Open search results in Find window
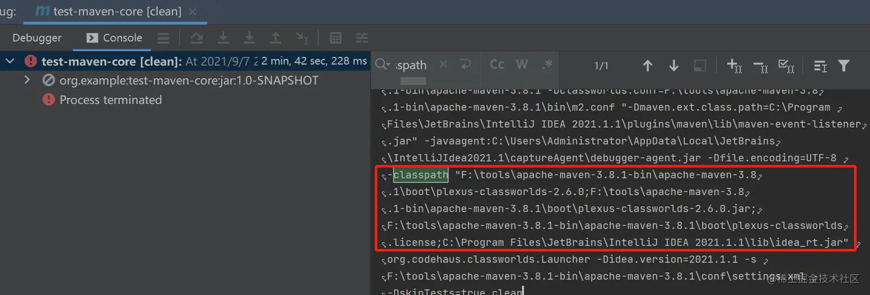Screen dimensions: 870x295 coord(821,65)
